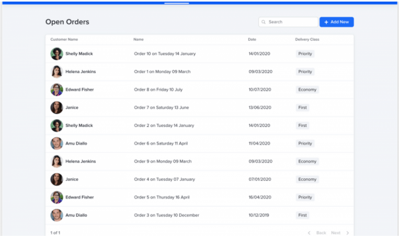Screen dimensions: 399x239
Task: Open Shelly Madick's avatar on Order 10 row
Action: click(x=56, y=54)
